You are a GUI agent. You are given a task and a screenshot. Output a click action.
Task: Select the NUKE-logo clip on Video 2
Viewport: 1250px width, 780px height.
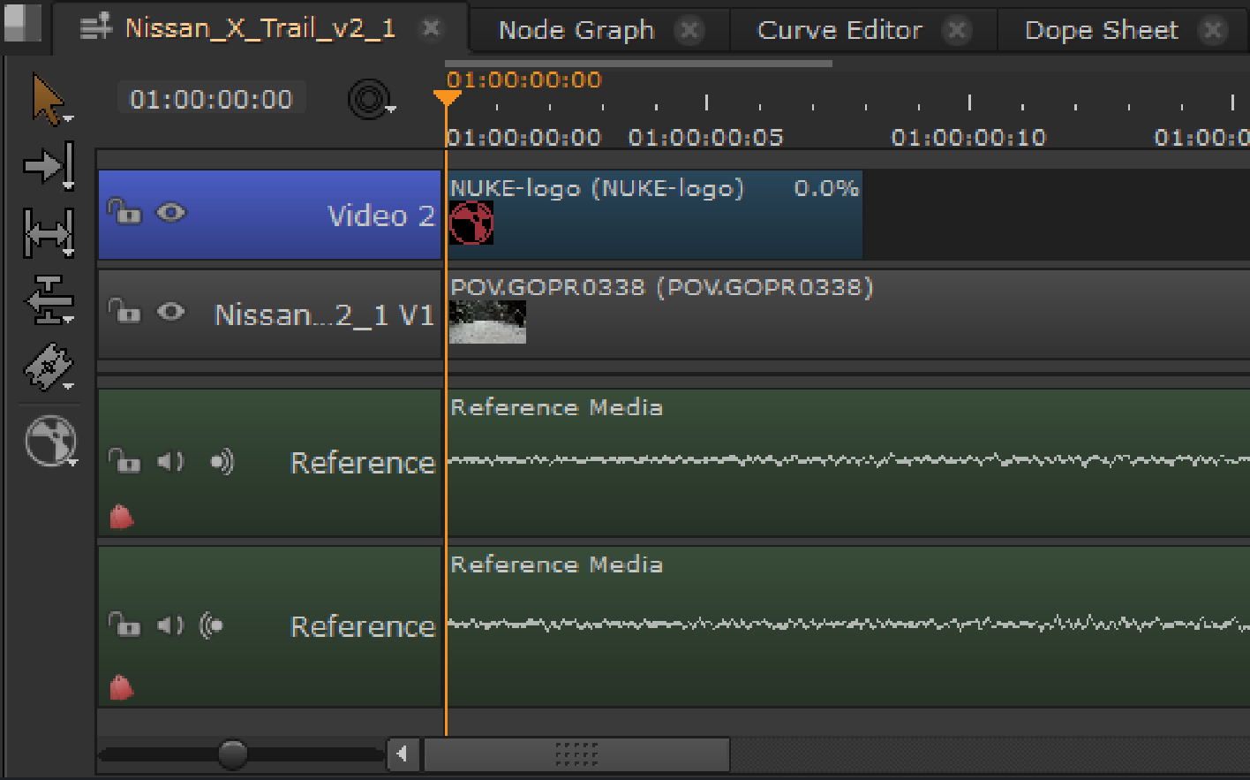click(654, 215)
